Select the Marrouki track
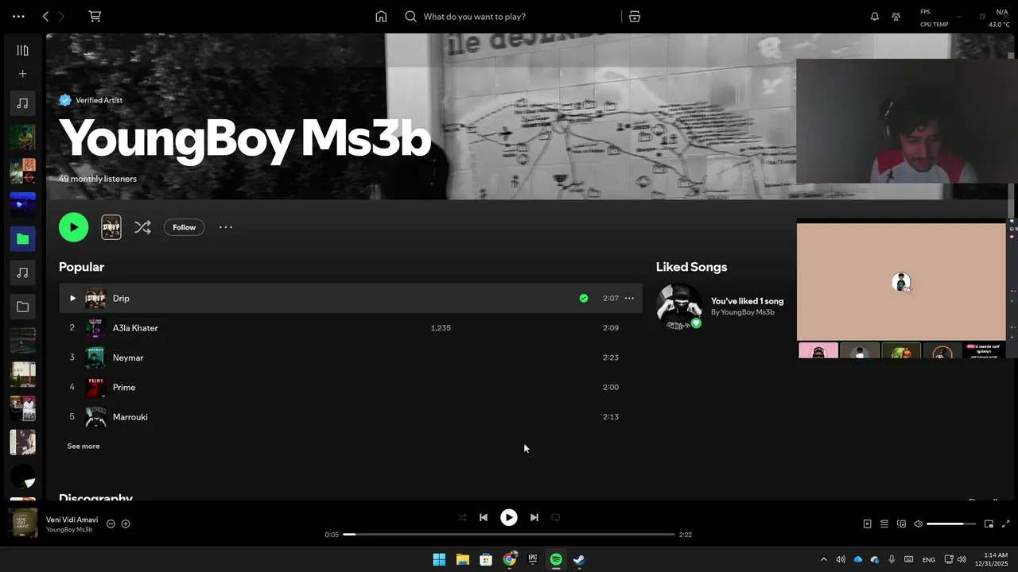 pyautogui.click(x=351, y=416)
